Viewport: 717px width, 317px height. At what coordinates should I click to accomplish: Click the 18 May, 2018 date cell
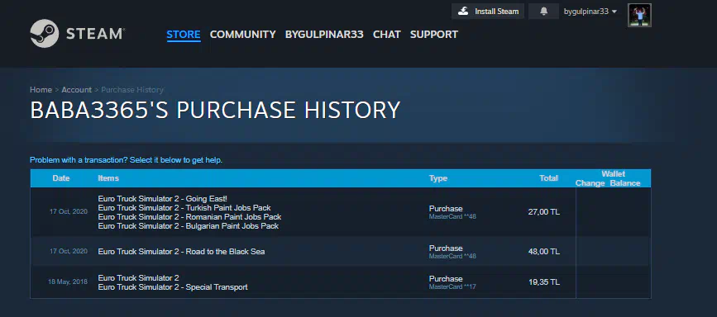tap(68, 282)
